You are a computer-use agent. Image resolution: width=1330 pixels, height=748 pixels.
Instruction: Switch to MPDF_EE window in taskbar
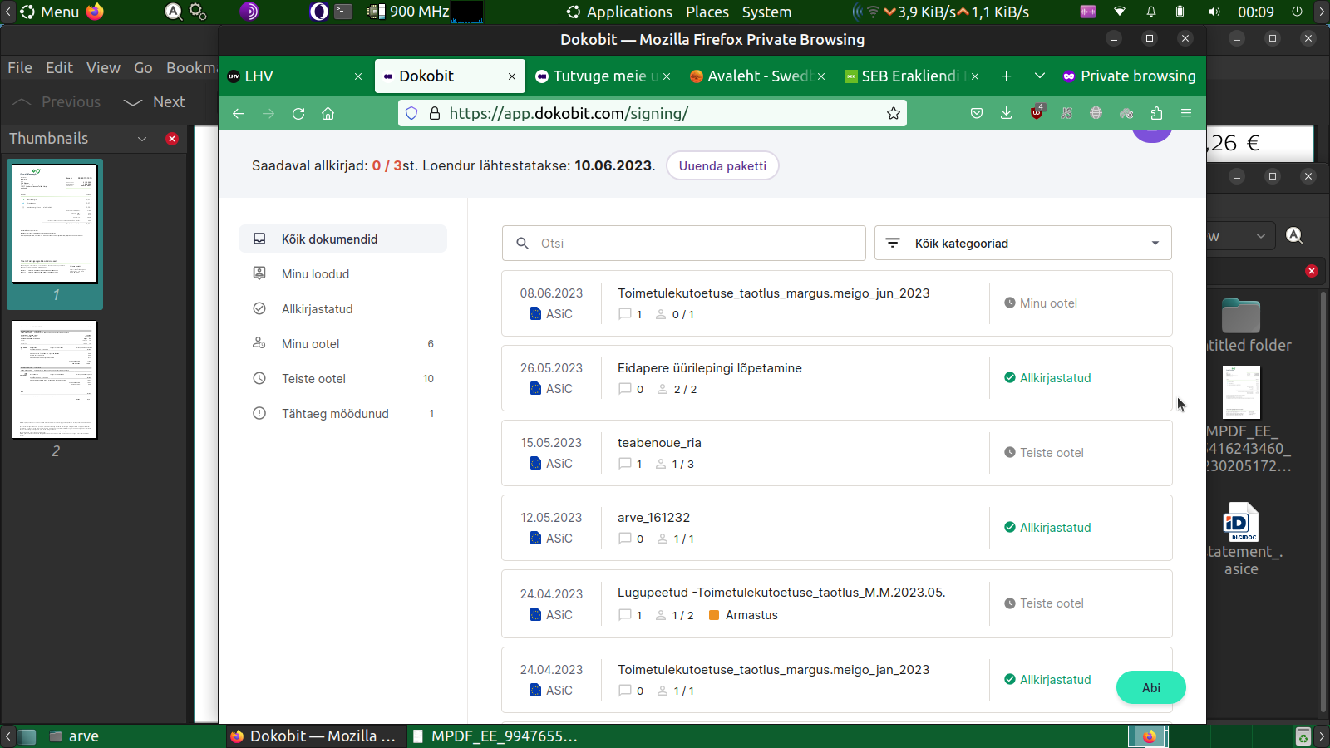495,736
